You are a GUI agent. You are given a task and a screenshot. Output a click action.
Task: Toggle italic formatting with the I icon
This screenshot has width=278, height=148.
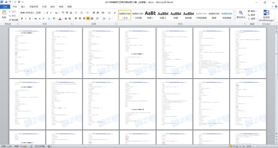coord(26,18)
